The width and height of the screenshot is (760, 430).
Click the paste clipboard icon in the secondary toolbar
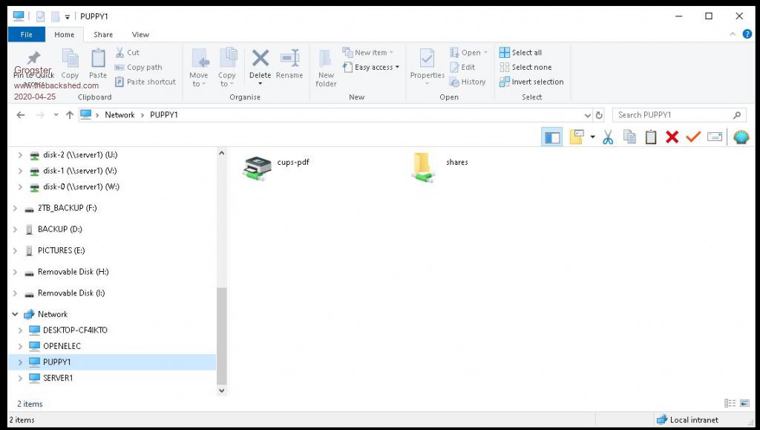click(x=651, y=137)
